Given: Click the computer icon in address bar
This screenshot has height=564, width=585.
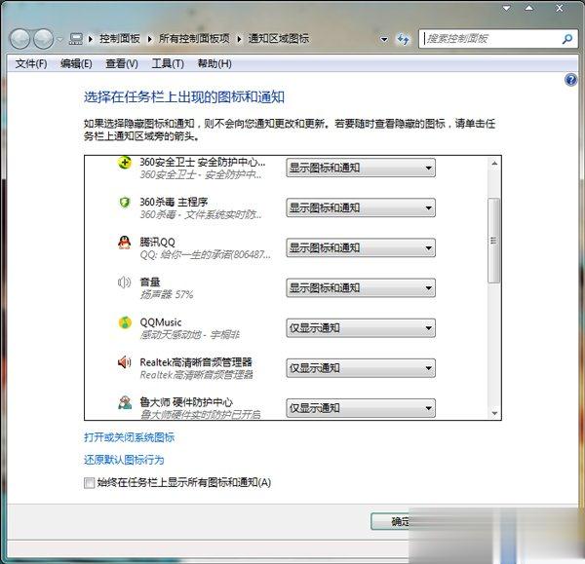Looking at the screenshot, I should pos(76,39).
